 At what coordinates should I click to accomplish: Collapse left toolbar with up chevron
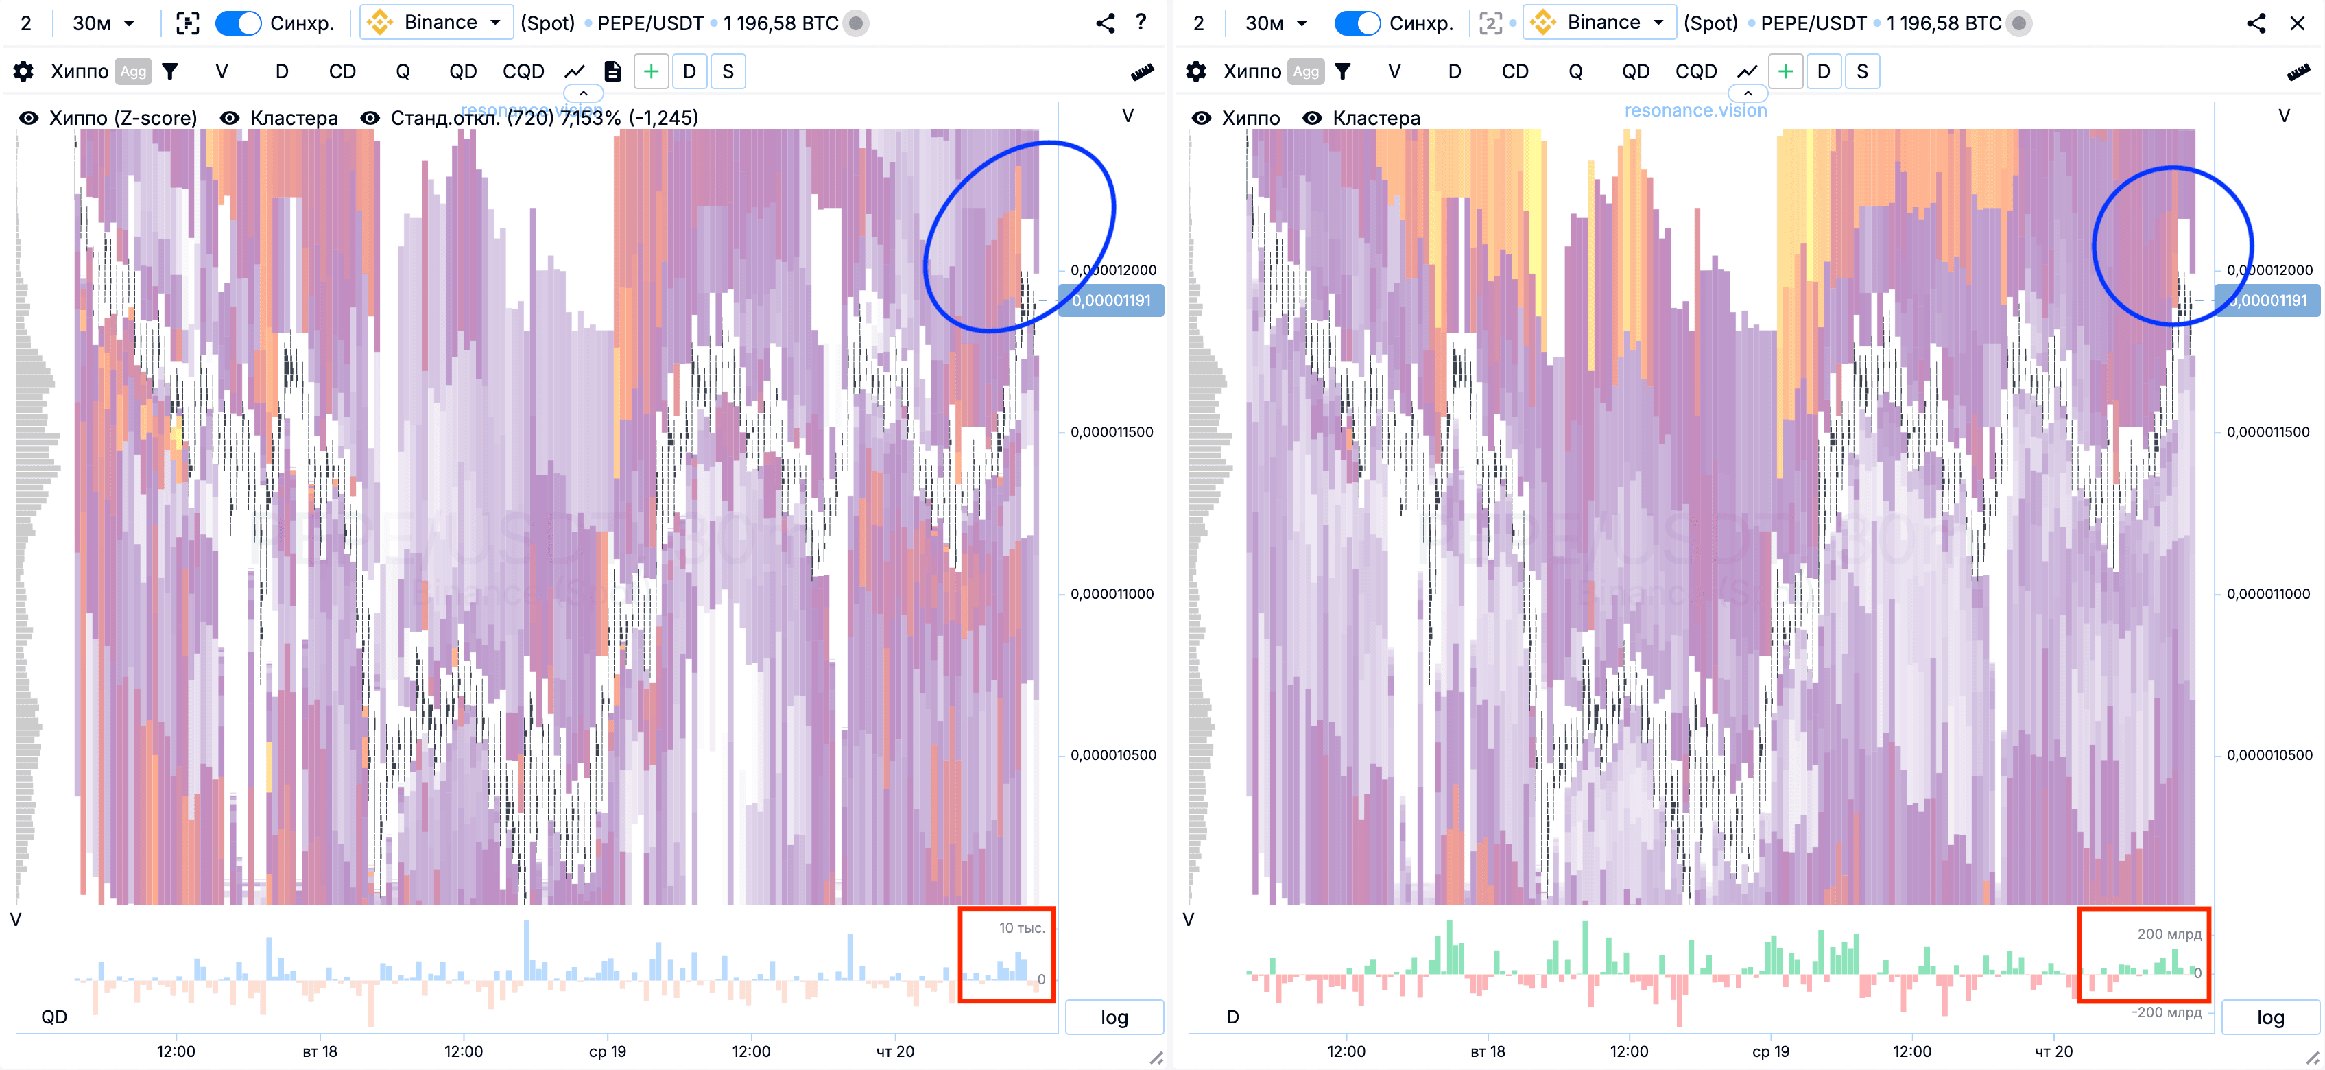583,93
